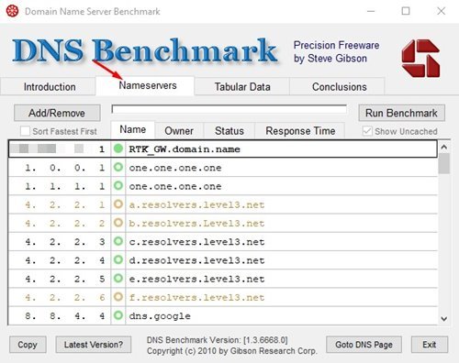Select the one.one.one.one row for 1.0.0.1
Screen dimensions: 459x363
tap(223, 168)
